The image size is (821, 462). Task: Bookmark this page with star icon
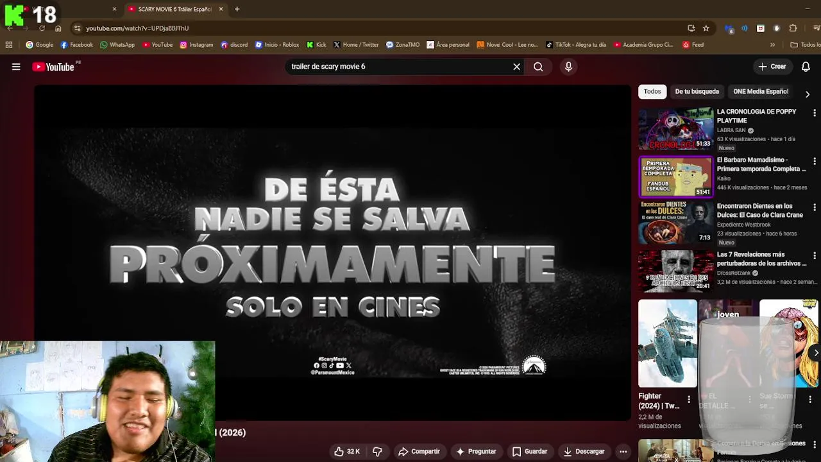706,28
